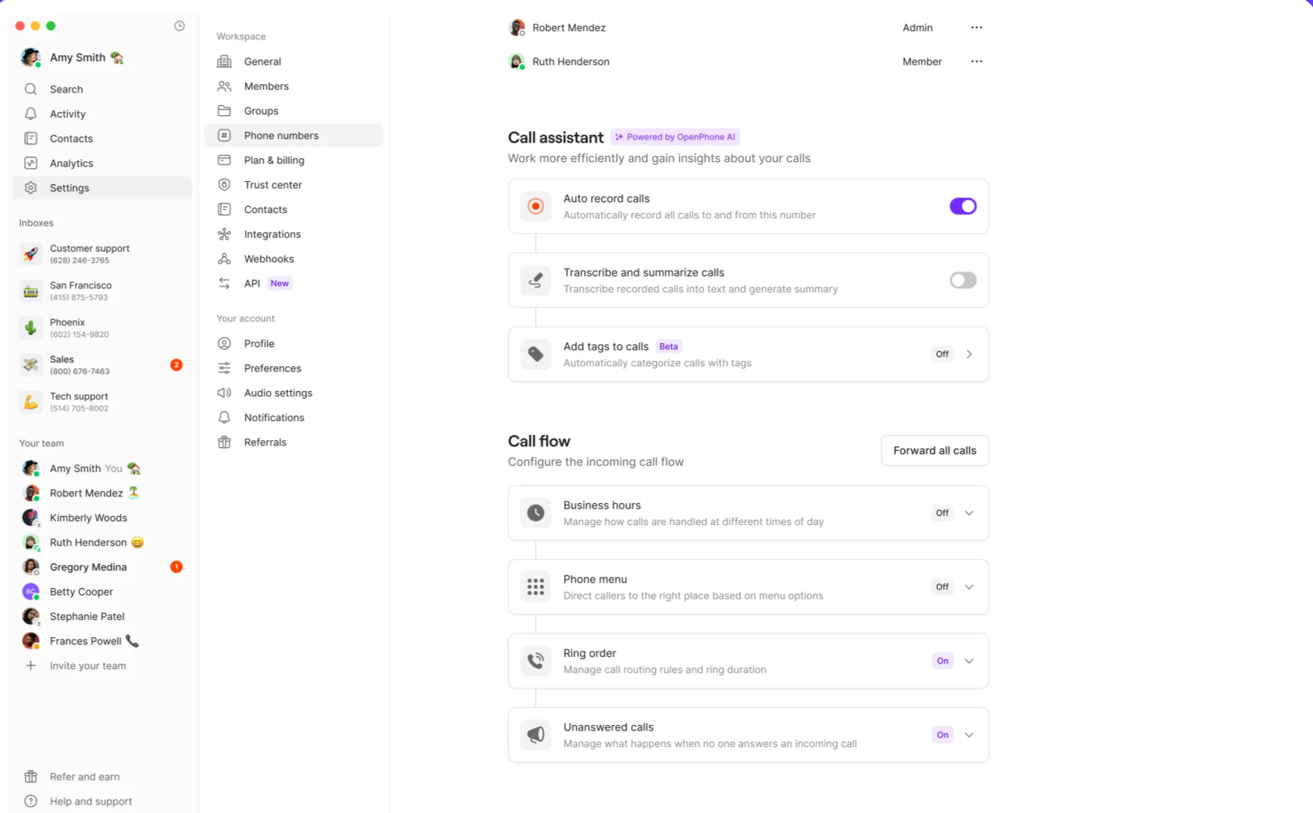The image size is (1313, 813).
Task: Click Robert Mendez's avatar in member list
Action: point(517,27)
